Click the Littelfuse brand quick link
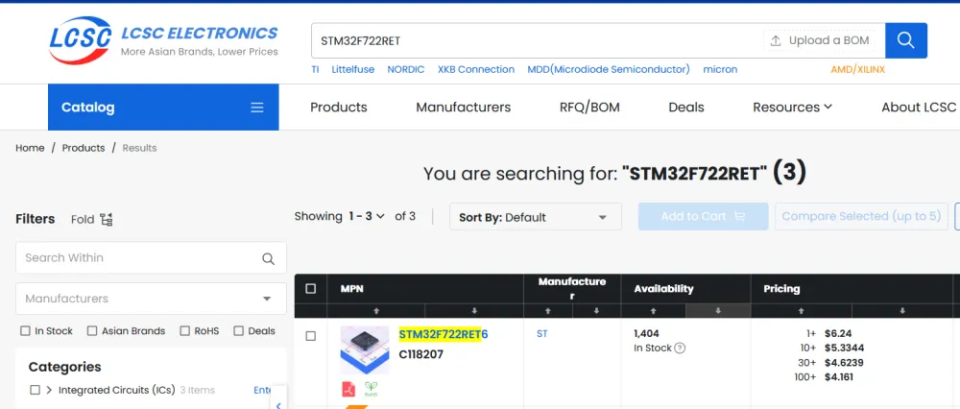This screenshot has height=409, width=960. point(352,69)
